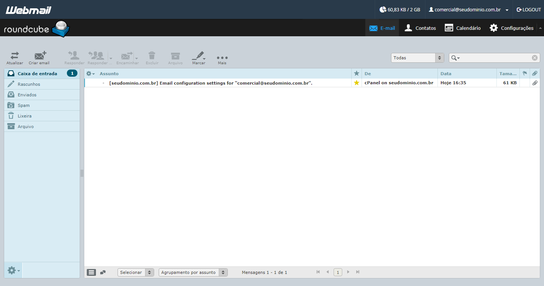
Task: Sort messages by Data column
Action: 446,74
